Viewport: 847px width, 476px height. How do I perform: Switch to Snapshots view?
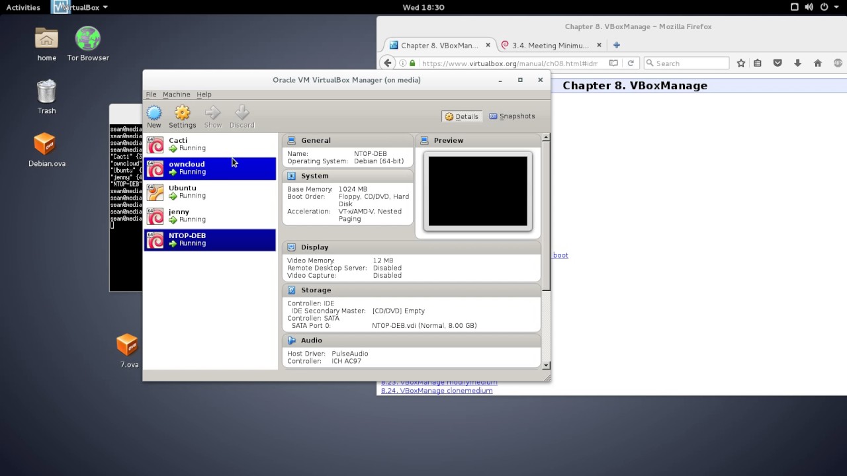pyautogui.click(x=512, y=116)
